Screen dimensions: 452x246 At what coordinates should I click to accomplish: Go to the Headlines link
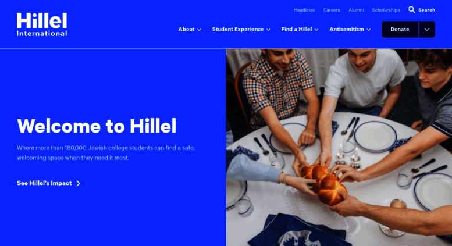(304, 10)
